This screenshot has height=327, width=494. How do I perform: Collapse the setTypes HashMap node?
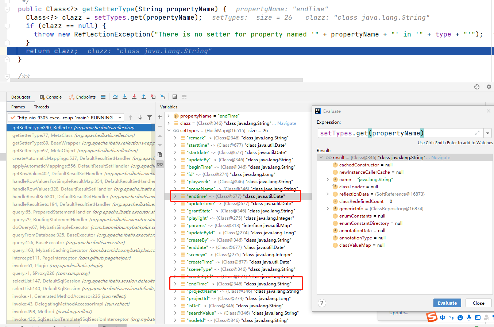[x=169, y=131]
